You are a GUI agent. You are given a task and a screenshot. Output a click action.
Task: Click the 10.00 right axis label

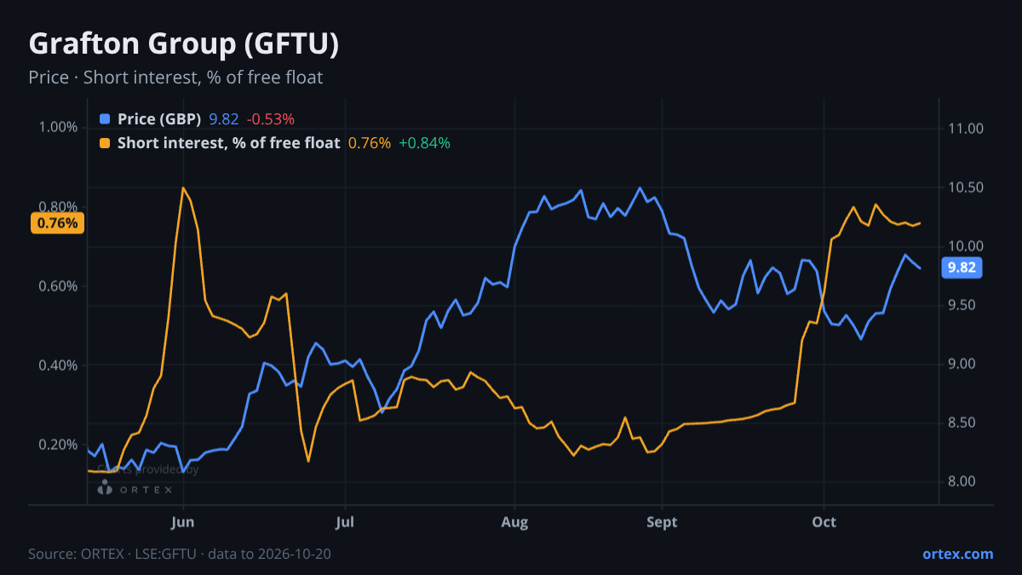pyautogui.click(x=964, y=246)
